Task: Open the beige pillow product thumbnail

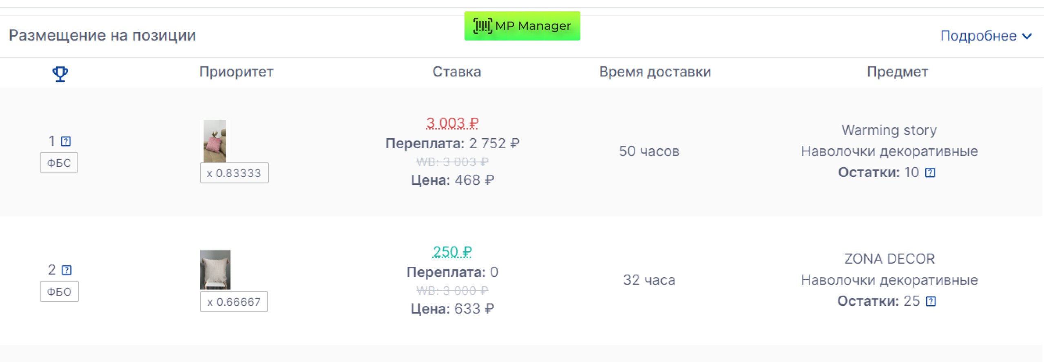Action: [x=215, y=270]
